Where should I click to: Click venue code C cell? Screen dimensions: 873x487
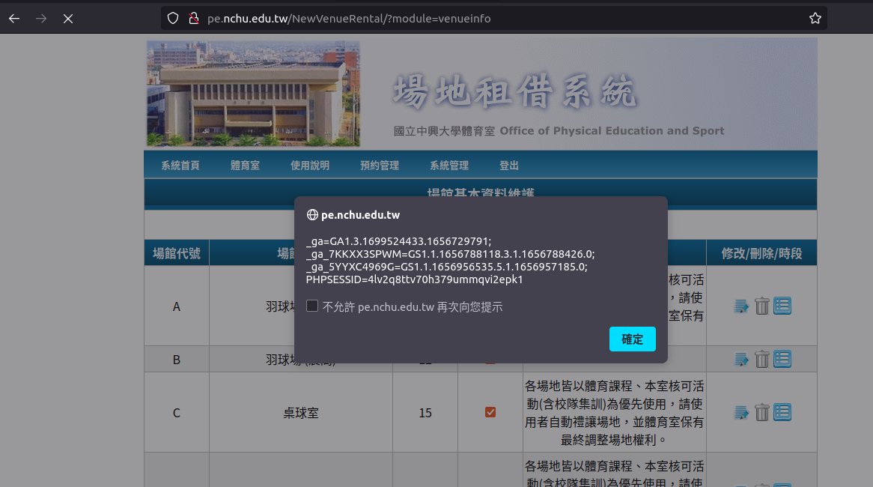(x=177, y=413)
